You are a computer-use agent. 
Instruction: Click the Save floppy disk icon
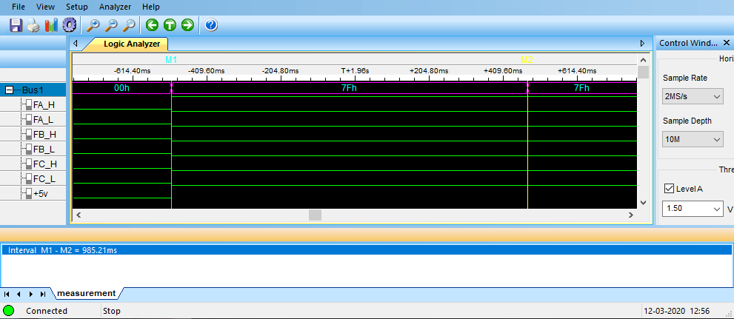click(x=16, y=25)
